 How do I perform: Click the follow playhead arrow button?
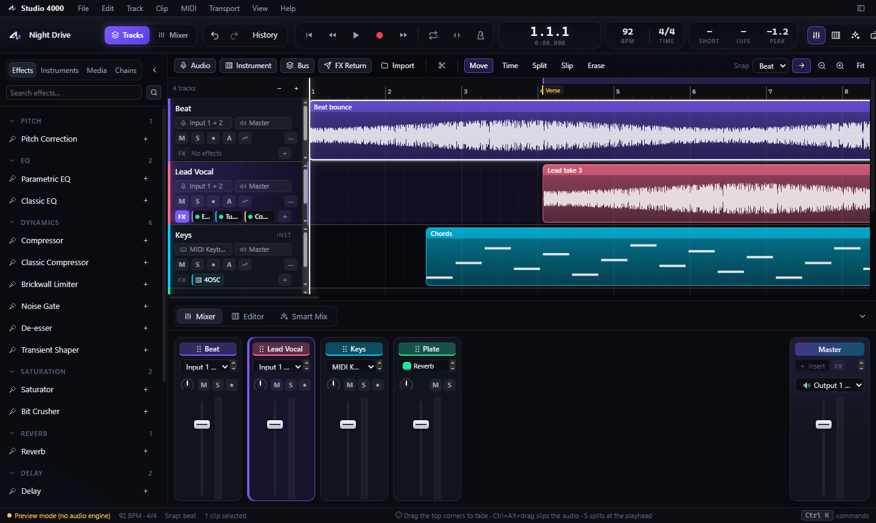pos(801,66)
